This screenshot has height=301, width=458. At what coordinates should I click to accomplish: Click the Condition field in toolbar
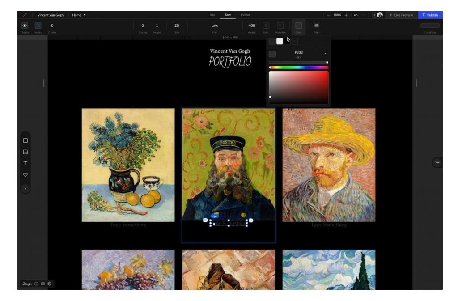pos(430,25)
